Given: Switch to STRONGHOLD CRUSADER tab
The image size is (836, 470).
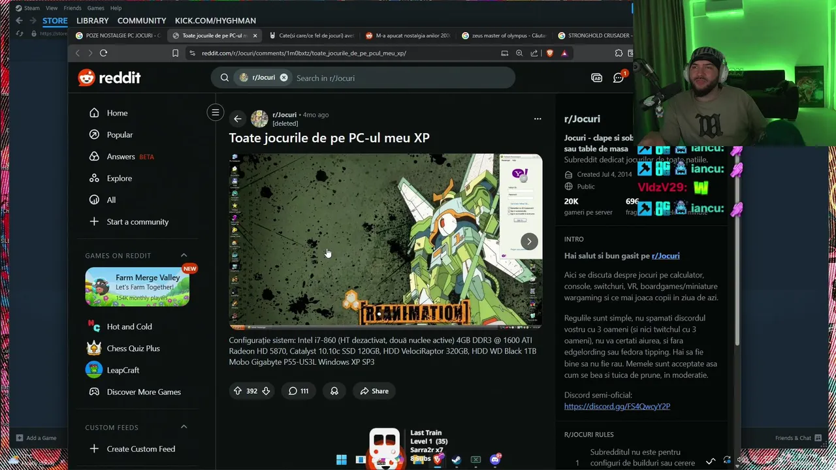Looking at the screenshot, I should [x=593, y=35].
